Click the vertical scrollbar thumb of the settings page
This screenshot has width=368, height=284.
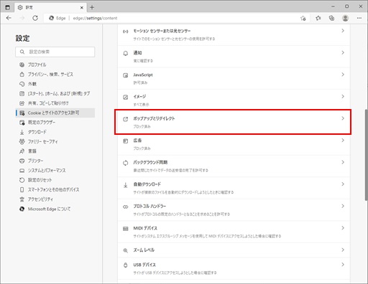pyautogui.click(x=366, y=155)
